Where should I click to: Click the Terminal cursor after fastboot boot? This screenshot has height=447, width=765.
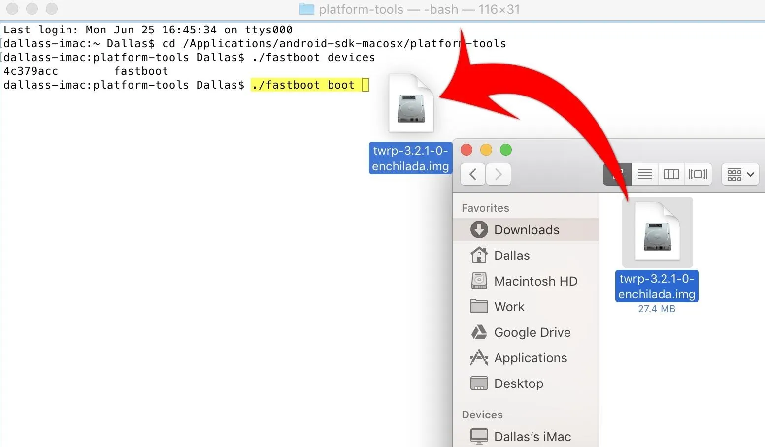pos(366,85)
